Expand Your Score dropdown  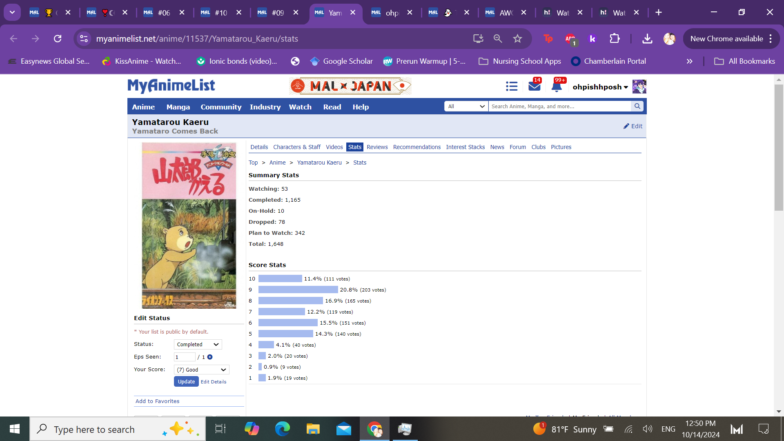tap(202, 370)
